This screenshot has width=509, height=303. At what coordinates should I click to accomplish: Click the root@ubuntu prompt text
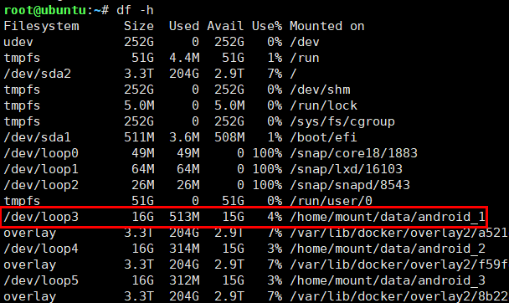click(45, 10)
